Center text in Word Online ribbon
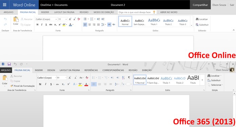 tap(90, 24)
